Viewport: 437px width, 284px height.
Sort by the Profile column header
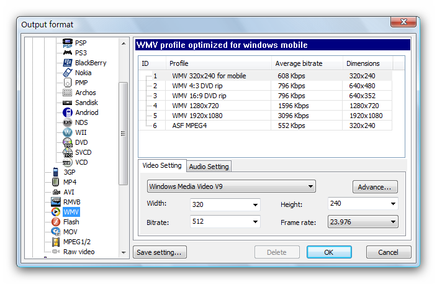coord(218,63)
